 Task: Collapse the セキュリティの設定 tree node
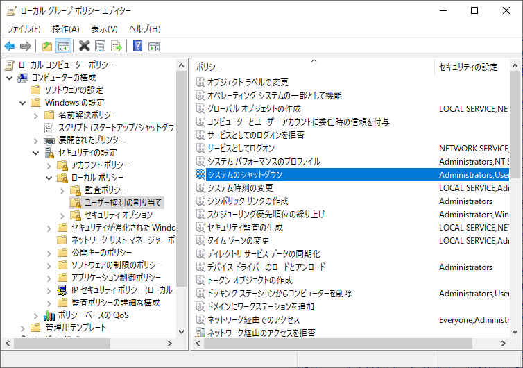click(x=35, y=153)
